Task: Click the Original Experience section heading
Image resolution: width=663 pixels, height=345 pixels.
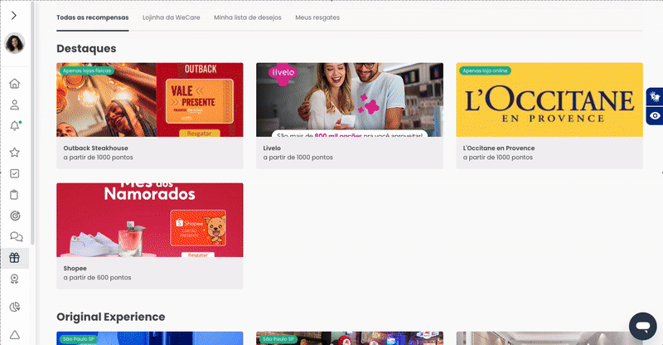Action: click(x=111, y=317)
